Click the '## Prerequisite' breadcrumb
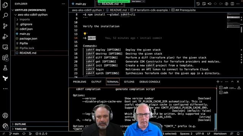 click(183, 10)
